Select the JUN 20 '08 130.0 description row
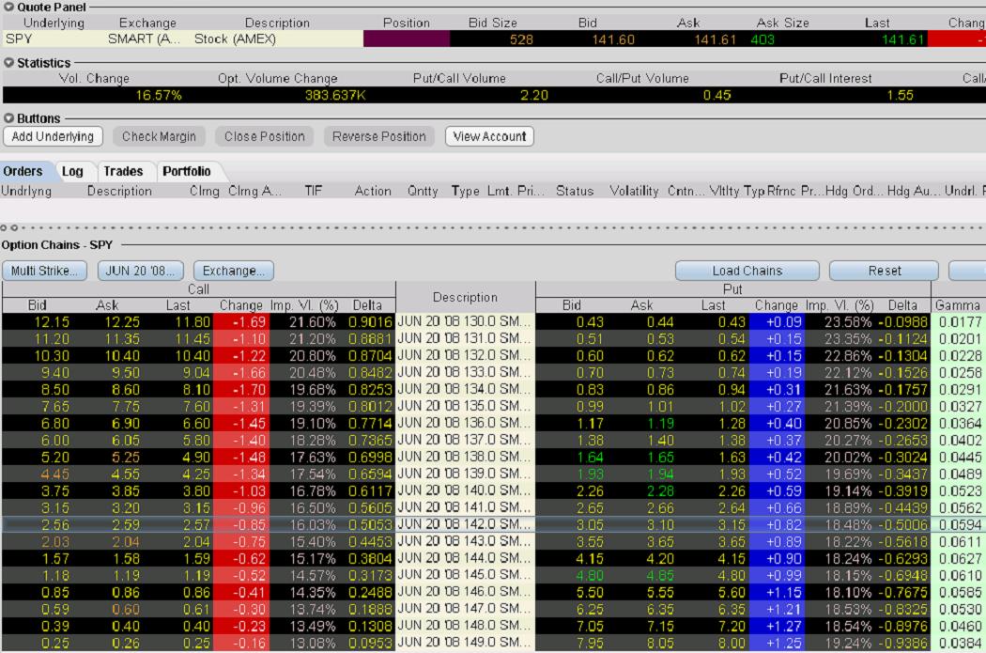Image resolution: width=986 pixels, height=653 pixels. (465, 321)
